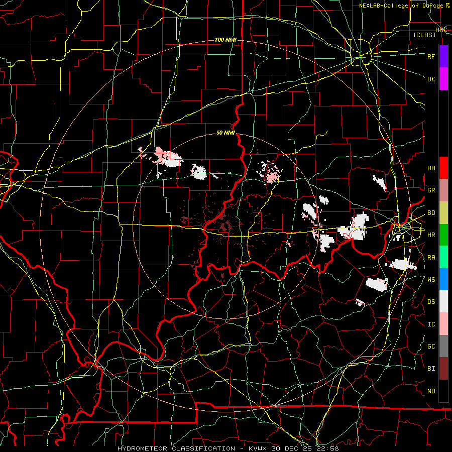Click the black ND legend swatch
The width and height of the screenshot is (452, 452).
[x=443, y=391]
